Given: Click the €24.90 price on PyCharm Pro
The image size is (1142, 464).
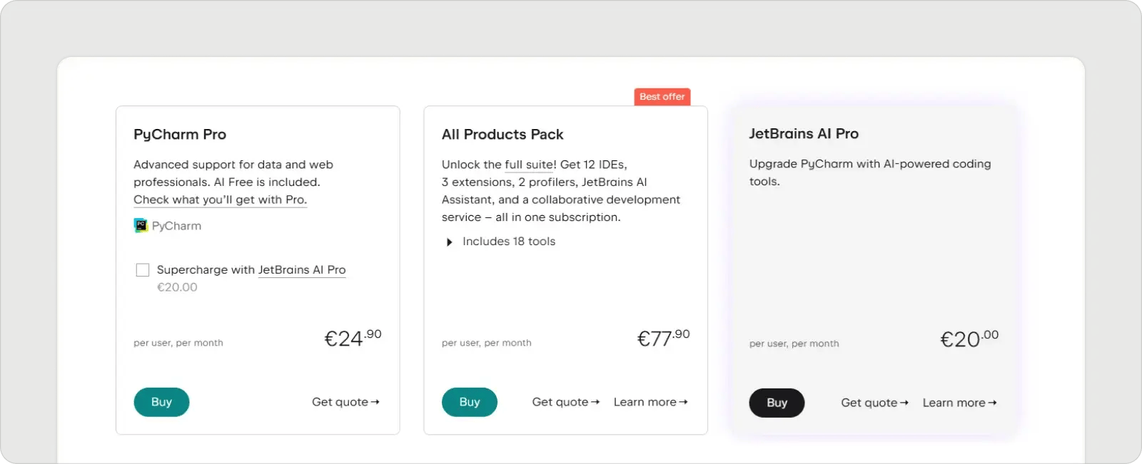Looking at the screenshot, I should 353,338.
